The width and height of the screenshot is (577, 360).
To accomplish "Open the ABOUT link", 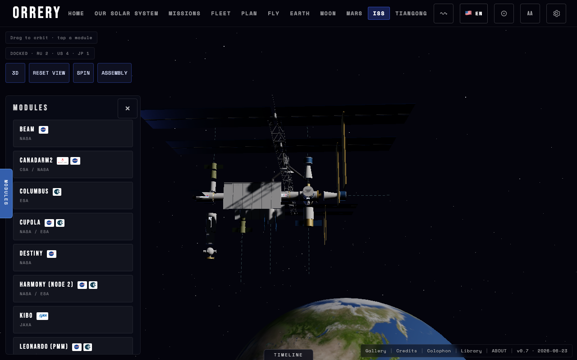I will click(x=499, y=351).
